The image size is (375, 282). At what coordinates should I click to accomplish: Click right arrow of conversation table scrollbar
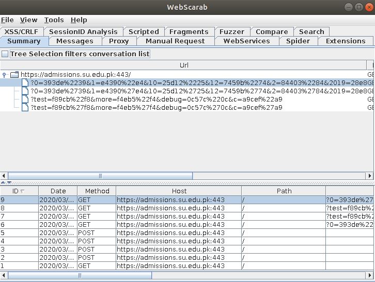click(369, 275)
